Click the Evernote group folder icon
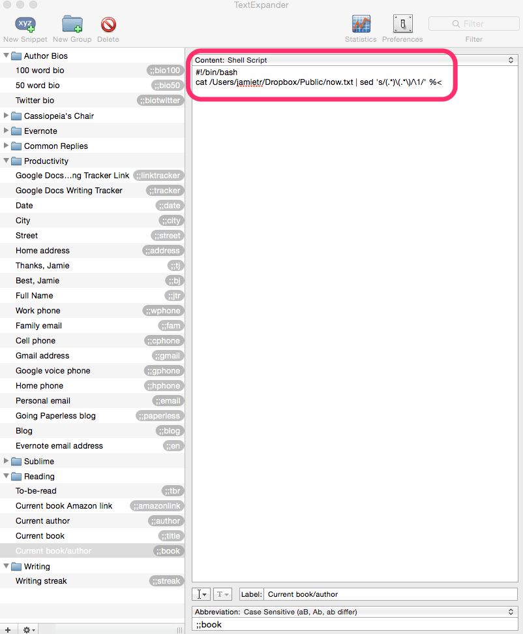 pyautogui.click(x=16, y=131)
